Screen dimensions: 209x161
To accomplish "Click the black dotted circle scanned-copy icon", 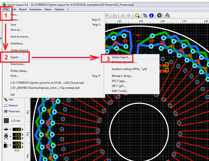I will (x=159, y=16).
